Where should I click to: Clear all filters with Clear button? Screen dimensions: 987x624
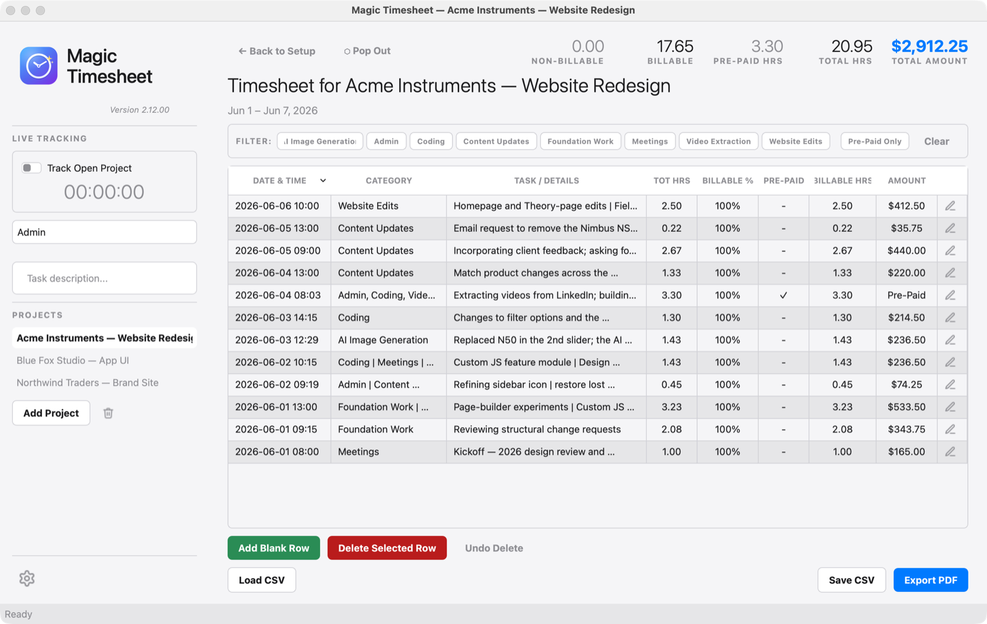coord(936,141)
